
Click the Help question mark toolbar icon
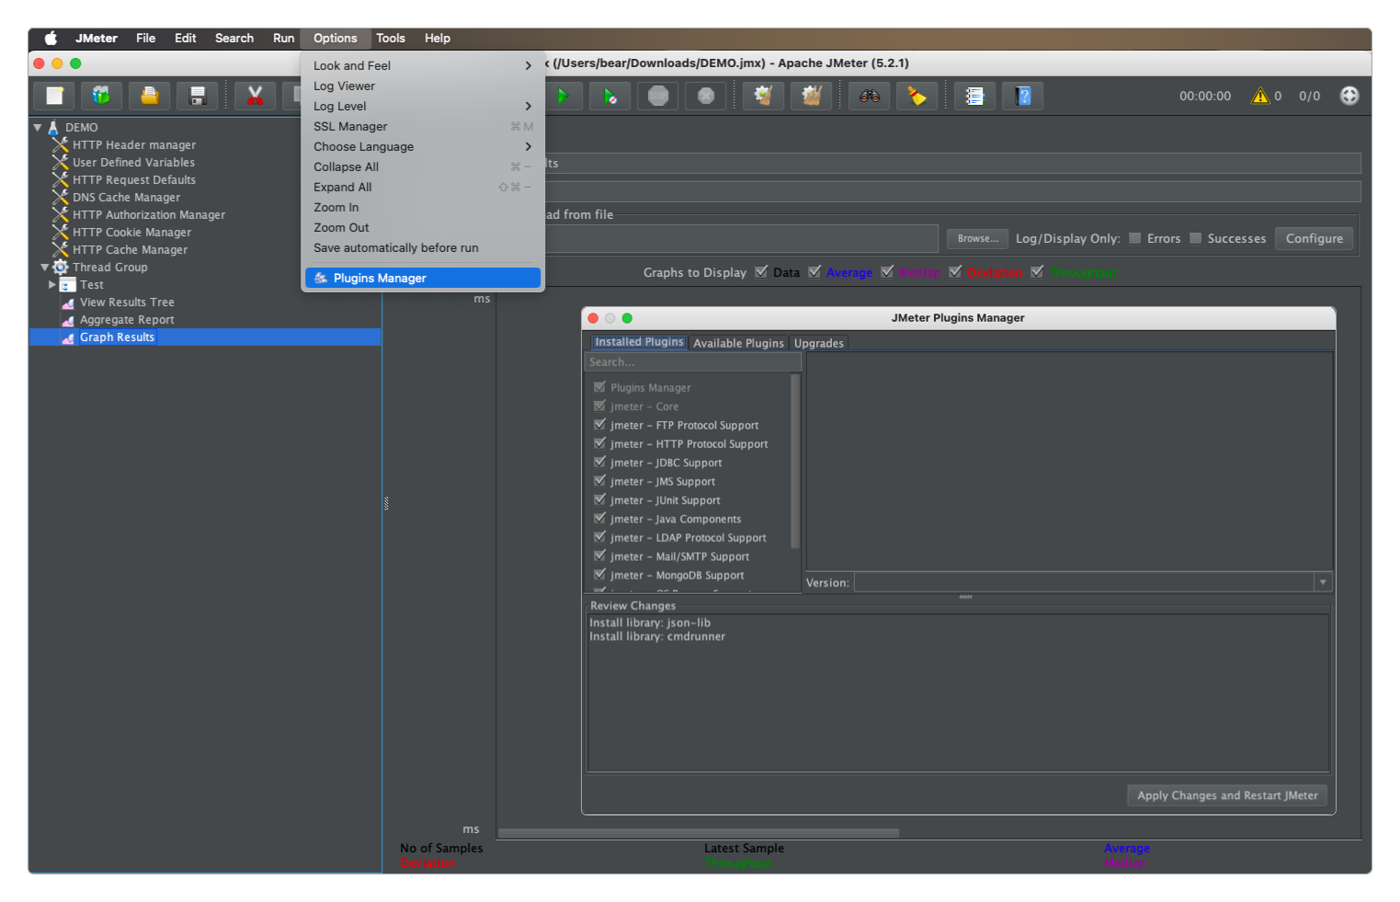coord(1022,96)
